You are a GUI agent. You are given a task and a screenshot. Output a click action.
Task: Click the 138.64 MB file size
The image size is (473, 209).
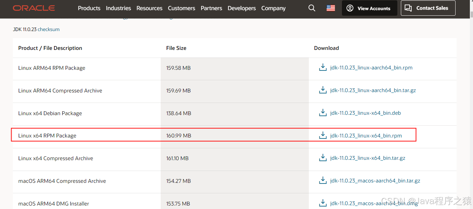(178, 113)
